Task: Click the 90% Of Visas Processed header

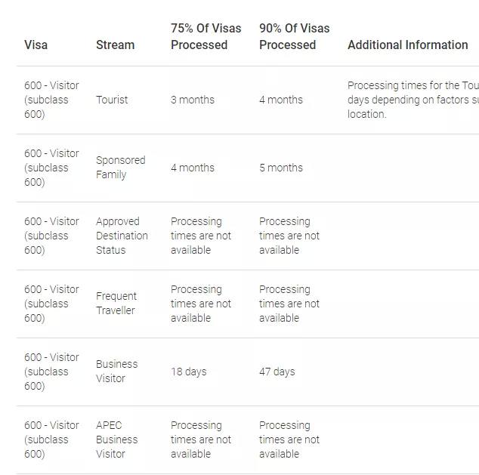Action: tap(294, 36)
